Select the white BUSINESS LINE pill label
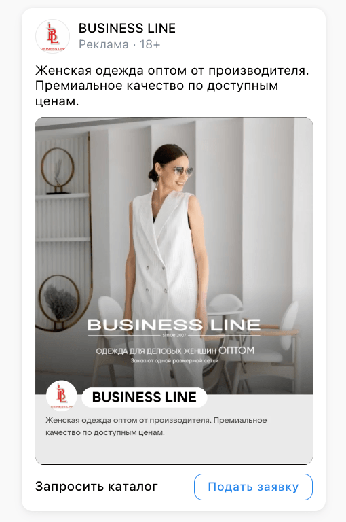 tap(145, 398)
